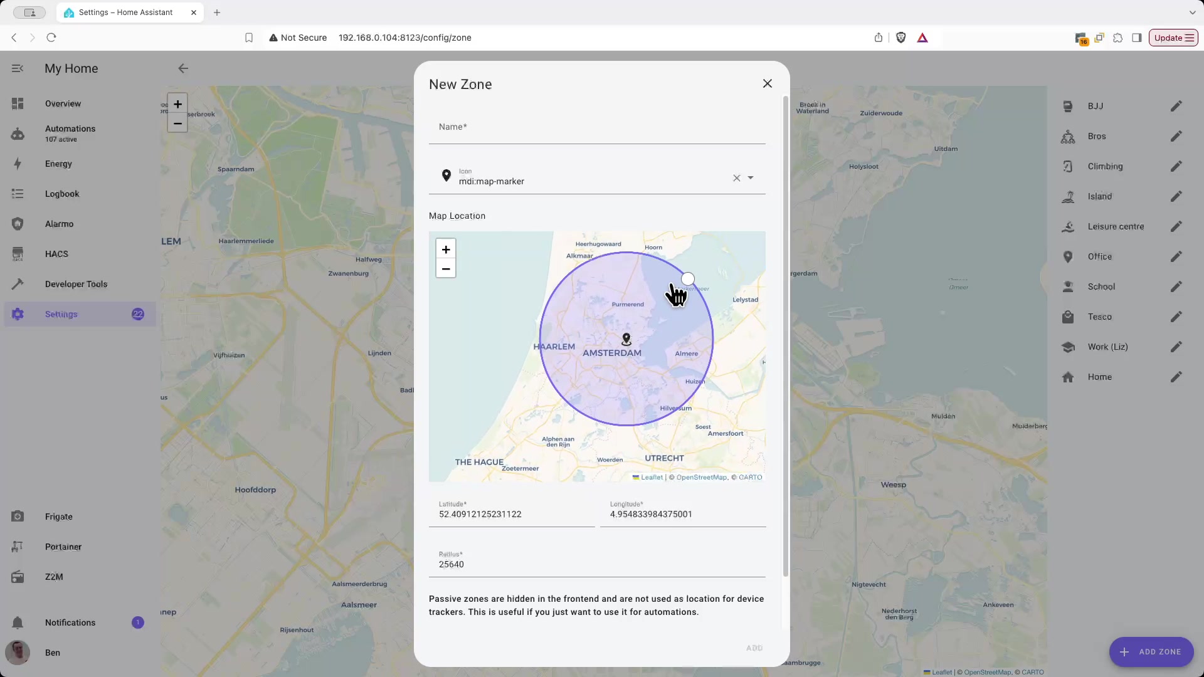1204x677 pixels.
Task: Expand the icon picker dropdown arrow
Action: click(x=751, y=178)
